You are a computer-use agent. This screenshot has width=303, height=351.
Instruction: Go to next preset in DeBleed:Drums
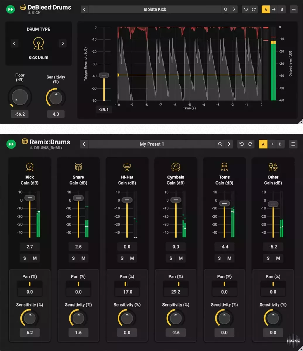(234, 9)
